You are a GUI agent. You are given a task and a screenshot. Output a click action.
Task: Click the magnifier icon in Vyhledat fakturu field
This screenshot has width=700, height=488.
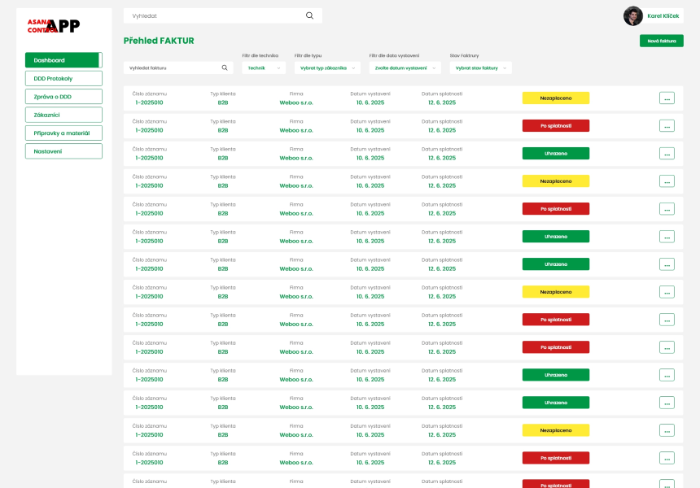[225, 68]
